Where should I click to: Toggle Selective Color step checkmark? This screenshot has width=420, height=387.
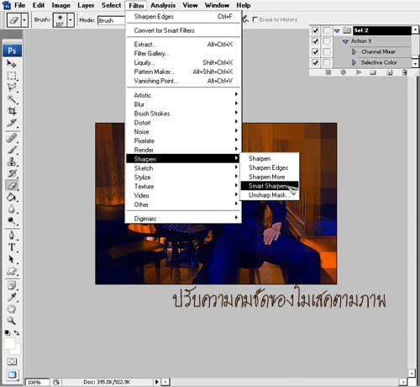(x=315, y=62)
